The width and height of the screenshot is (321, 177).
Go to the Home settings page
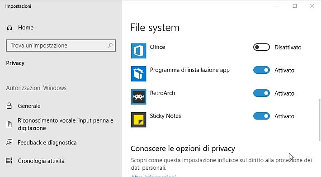26,28
